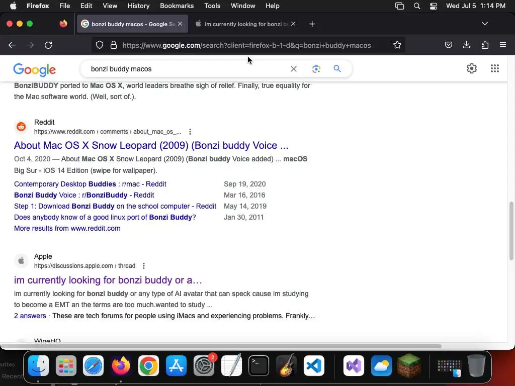Screen dimensions: 515x386
Task: Open the History menu
Action: tap(138, 6)
